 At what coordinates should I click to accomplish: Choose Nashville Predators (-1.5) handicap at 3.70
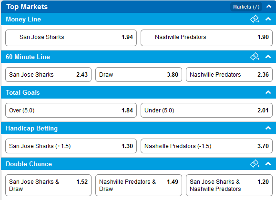click(x=206, y=146)
